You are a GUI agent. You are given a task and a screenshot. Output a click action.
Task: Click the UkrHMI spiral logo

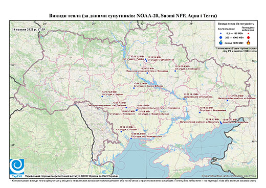point(17,167)
